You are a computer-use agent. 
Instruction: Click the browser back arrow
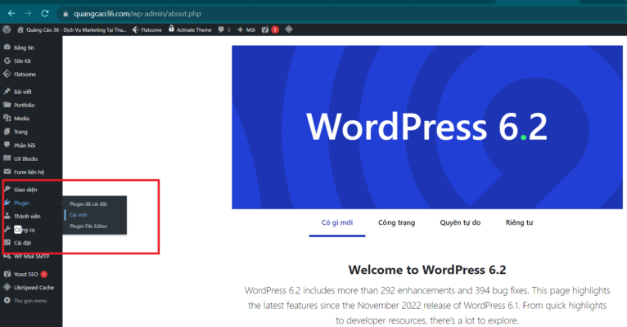pos(11,13)
